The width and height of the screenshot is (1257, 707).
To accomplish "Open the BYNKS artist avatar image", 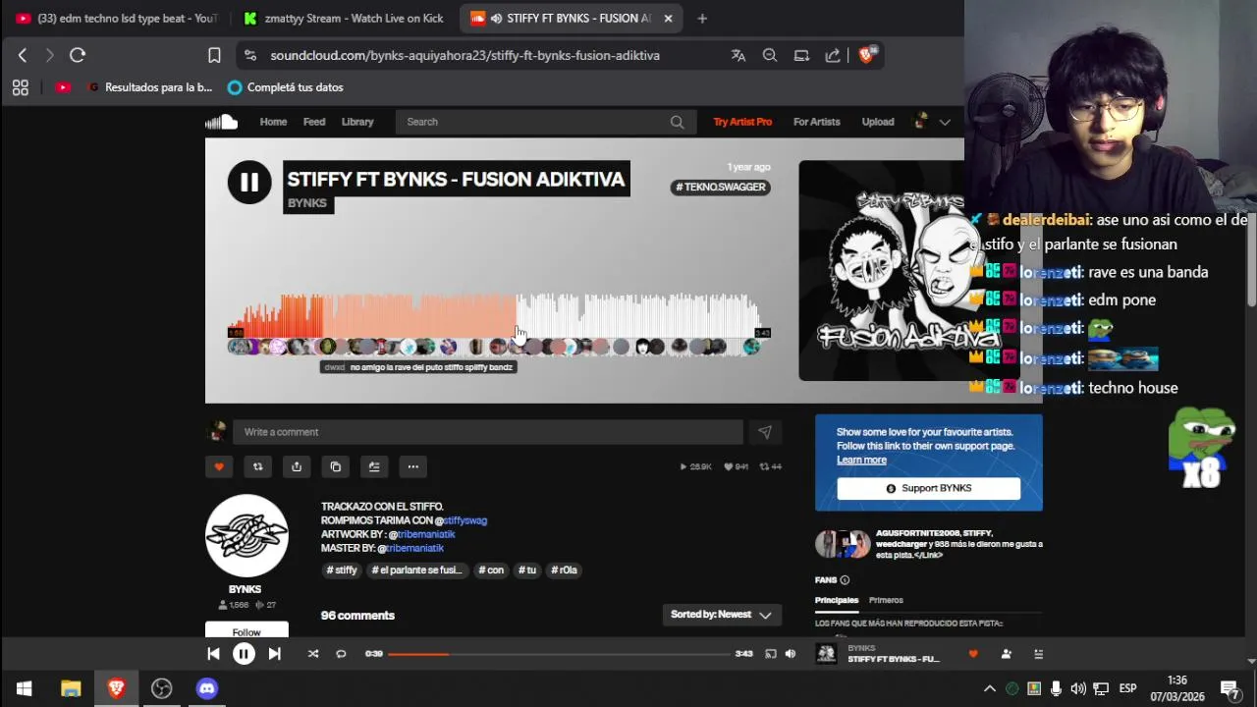I will coord(246,535).
